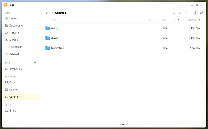Open the more options ellipsis menu

[x=186, y=13]
